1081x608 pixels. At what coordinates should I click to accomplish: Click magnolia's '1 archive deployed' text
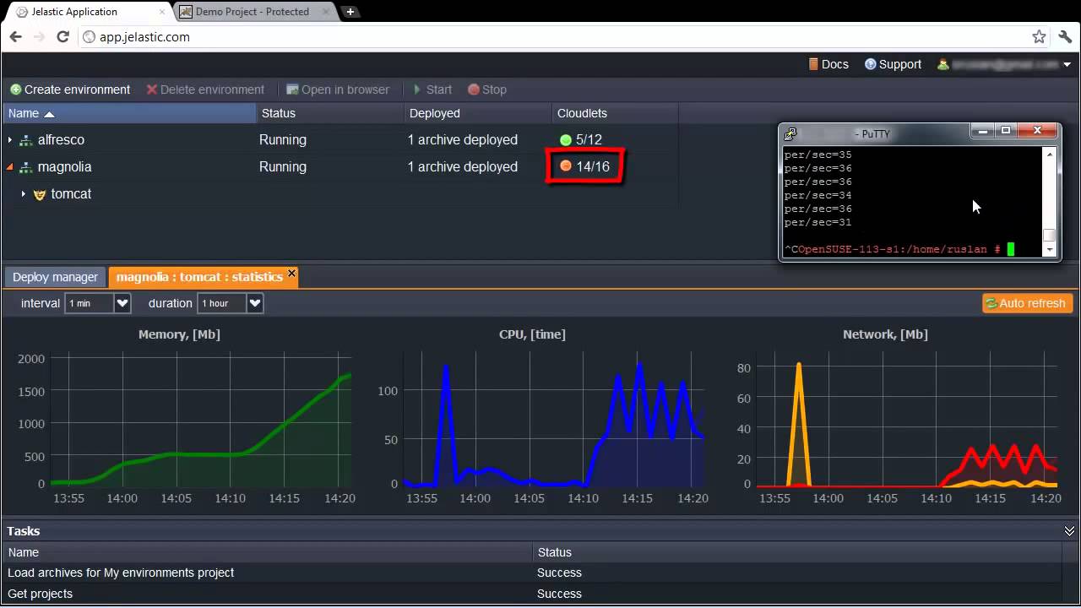pyautogui.click(x=463, y=167)
